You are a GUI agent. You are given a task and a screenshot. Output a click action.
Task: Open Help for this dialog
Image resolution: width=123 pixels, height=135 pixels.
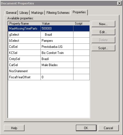[14, 128]
